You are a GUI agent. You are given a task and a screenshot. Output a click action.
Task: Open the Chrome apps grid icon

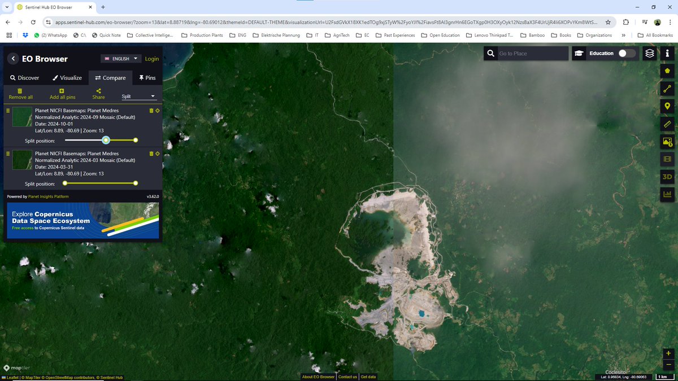(x=9, y=35)
